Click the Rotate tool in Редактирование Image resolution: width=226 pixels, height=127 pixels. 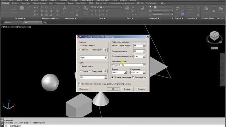(x=46, y=7)
